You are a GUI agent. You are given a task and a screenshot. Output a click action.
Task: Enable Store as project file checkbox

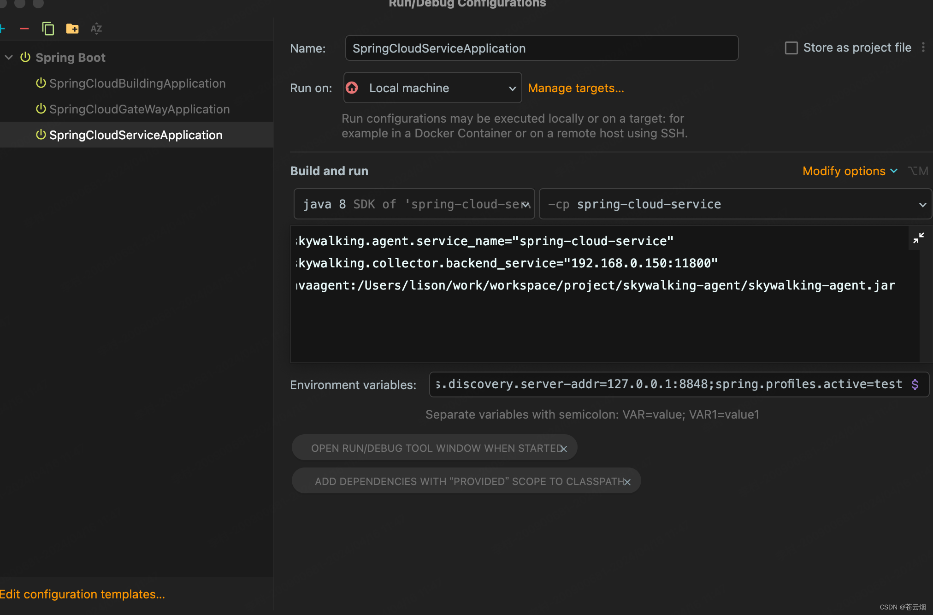[x=791, y=48]
